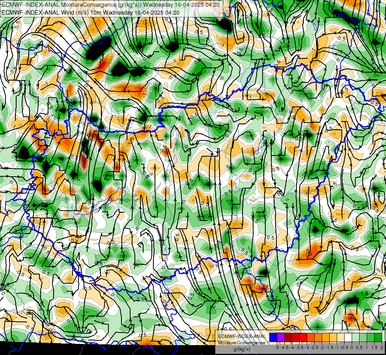Click the legend scale value -4.5
Viewport: 386px width, 355px height.
click(x=284, y=348)
